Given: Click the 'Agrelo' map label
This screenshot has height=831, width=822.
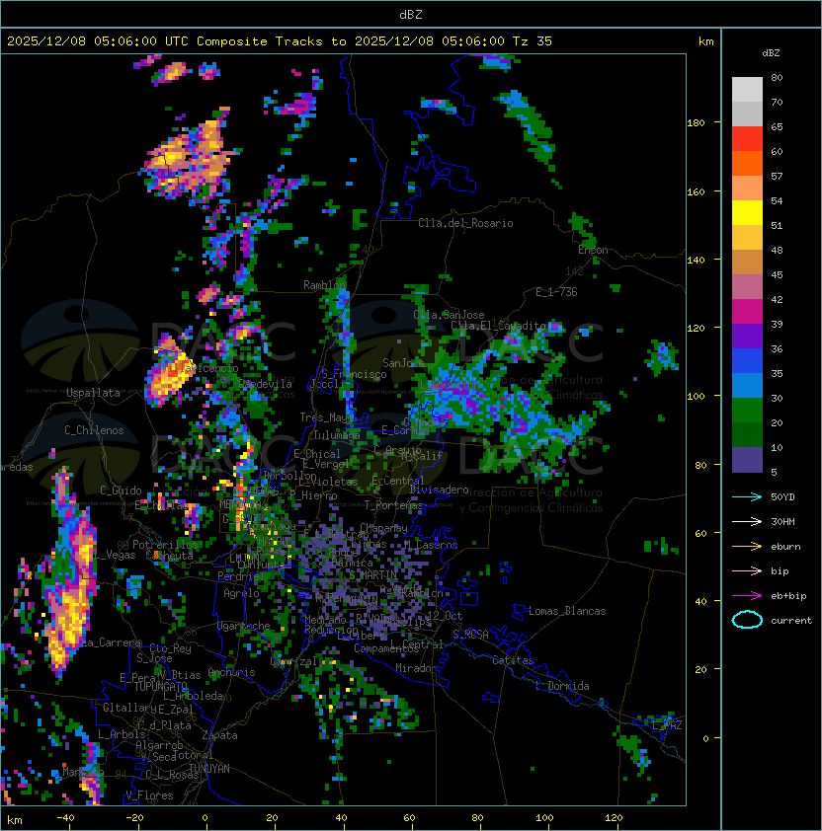Looking at the screenshot, I should (x=241, y=593).
